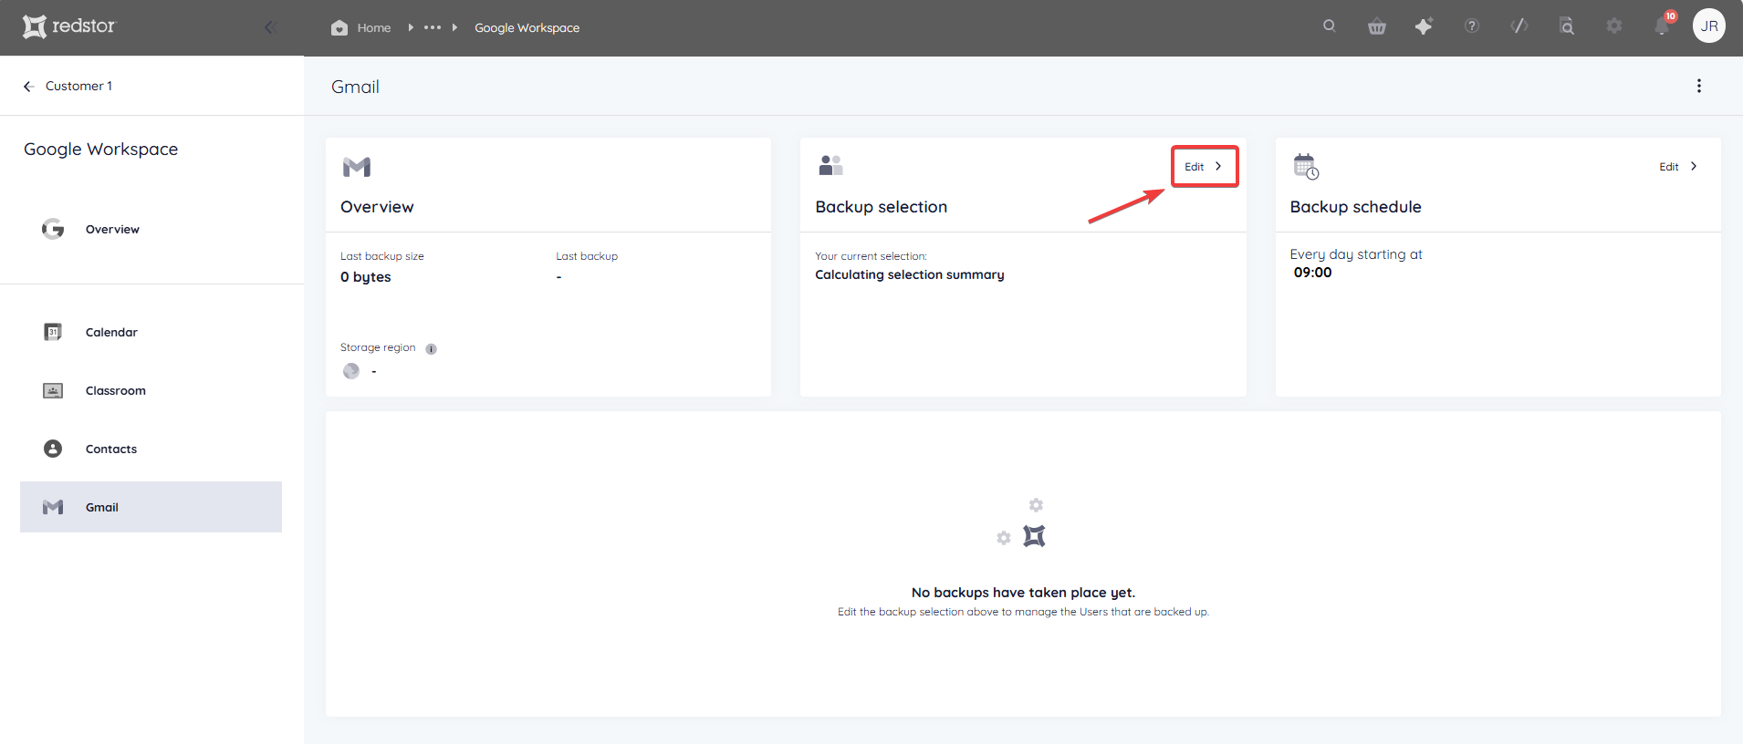This screenshot has height=744, width=1743.
Task: Click the Redstor logo
Action: pyautogui.click(x=69, y=26)
